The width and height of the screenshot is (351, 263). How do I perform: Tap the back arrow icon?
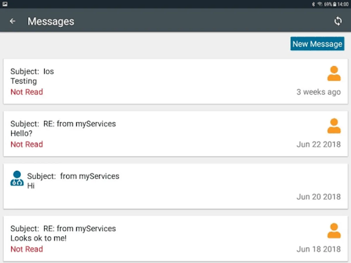point(12,21)
